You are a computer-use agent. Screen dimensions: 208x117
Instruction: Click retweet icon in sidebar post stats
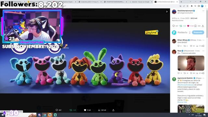tap(181, 26)
